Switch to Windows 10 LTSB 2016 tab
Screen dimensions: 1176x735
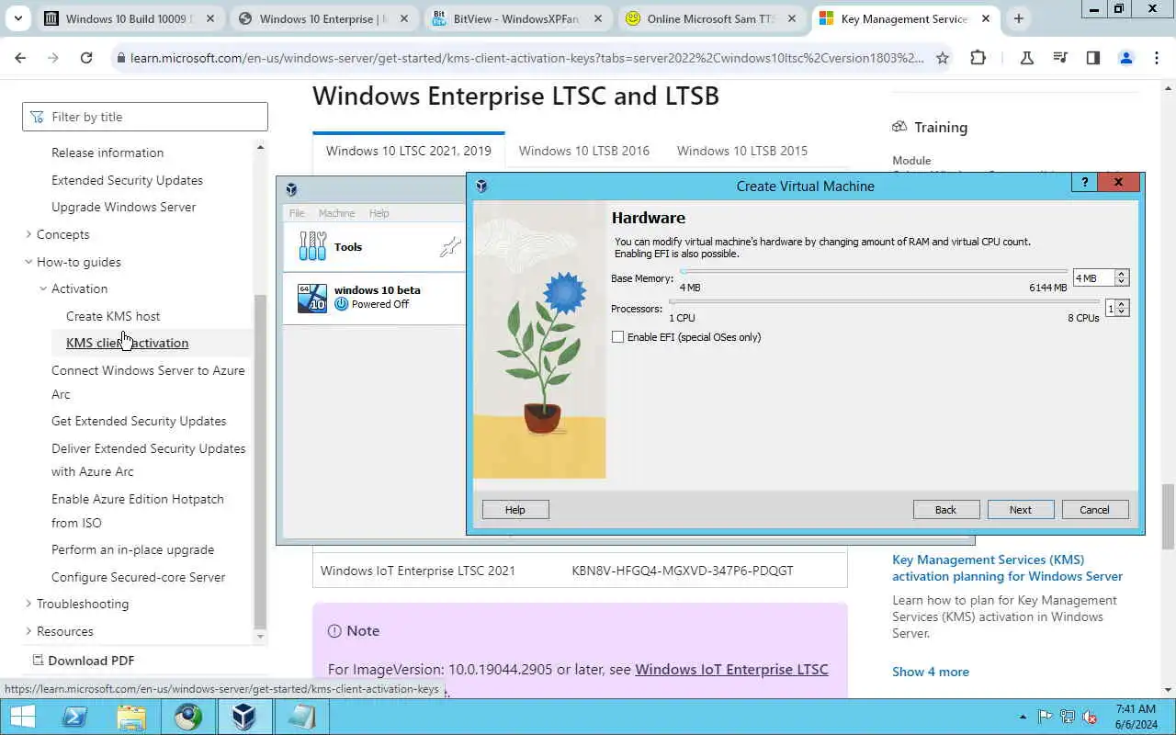[x=583, y=151]
